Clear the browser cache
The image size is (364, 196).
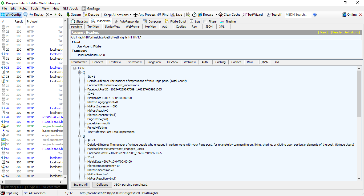point(229,15)
